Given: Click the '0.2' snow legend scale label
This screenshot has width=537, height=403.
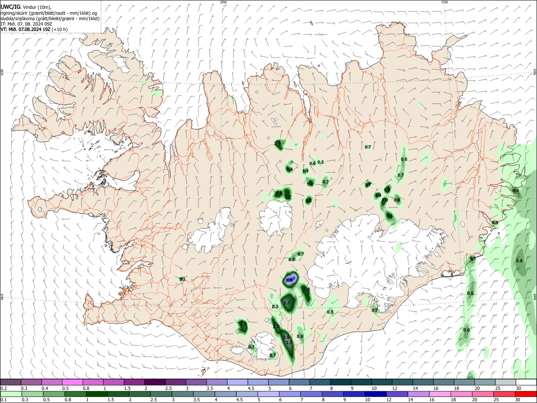Looking at the screenshot, I should tap(3, 388).
